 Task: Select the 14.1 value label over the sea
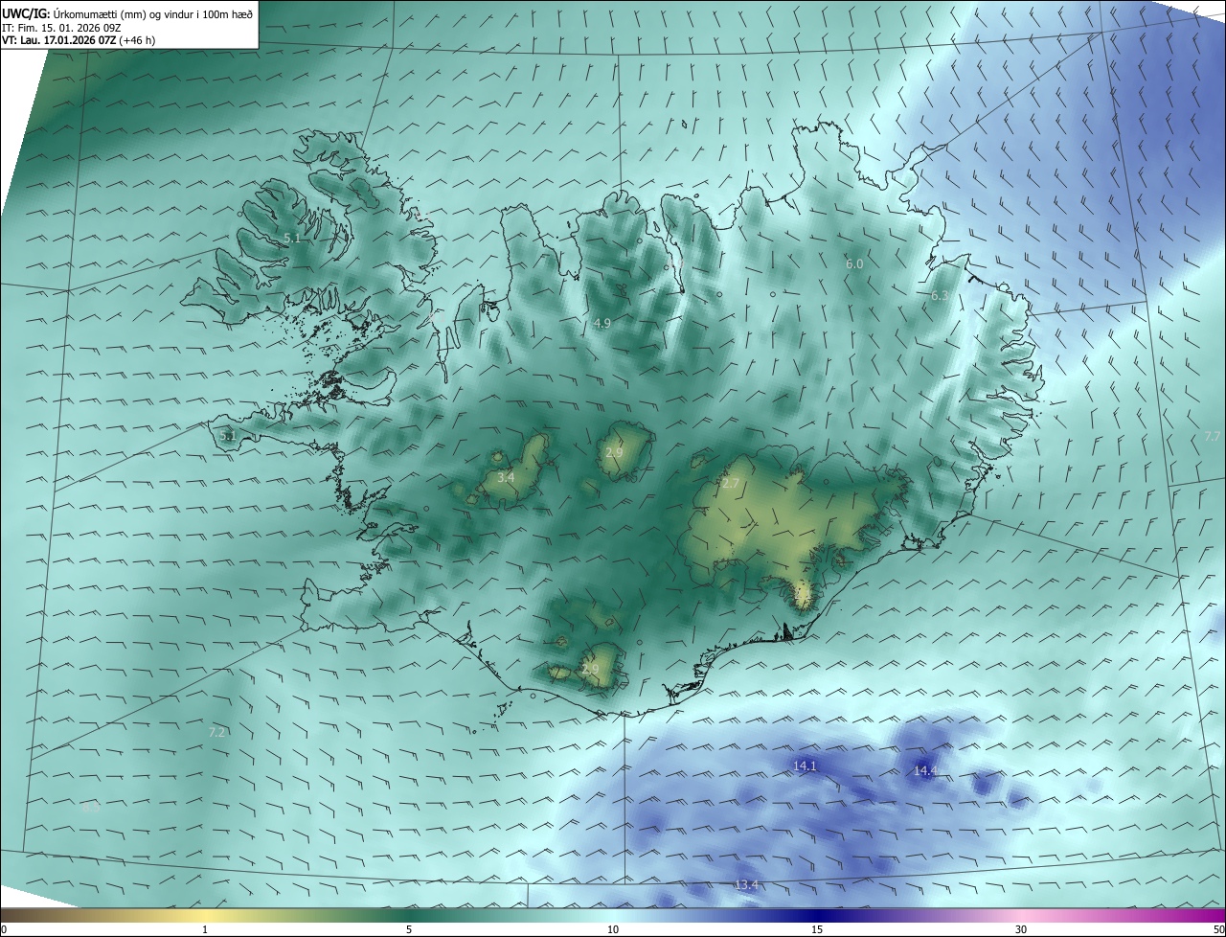pyautogui.click(x=805, y=766)
